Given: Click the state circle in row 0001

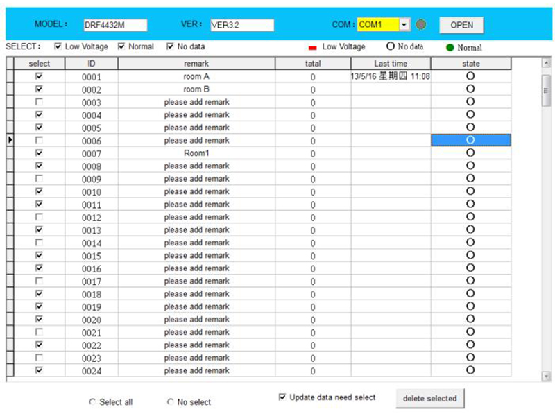Looking at the screenshot, I should [470, 76].
